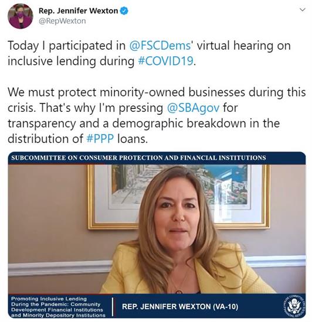Click the Financial Services Committee seal icon
The height and width of the screenshot is (322, 312).
[x=293, y=306]
